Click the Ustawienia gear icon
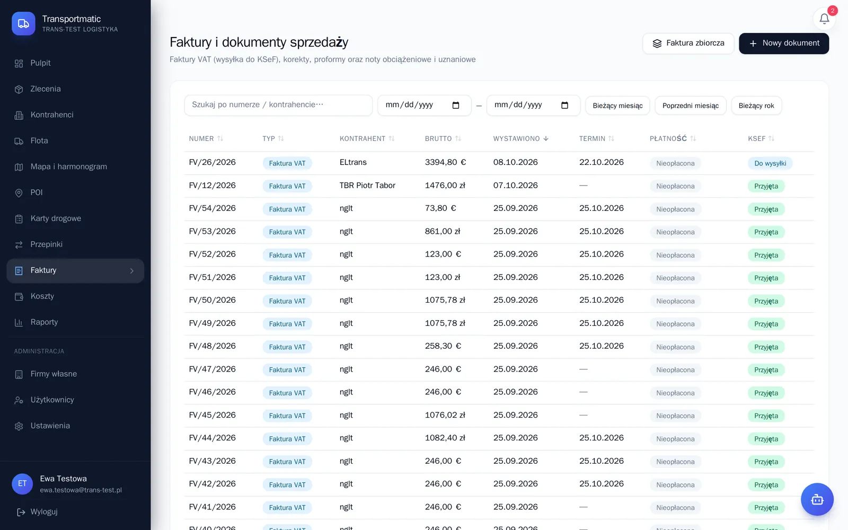Viewport: 848px width, 530px height. coord(19,426)
